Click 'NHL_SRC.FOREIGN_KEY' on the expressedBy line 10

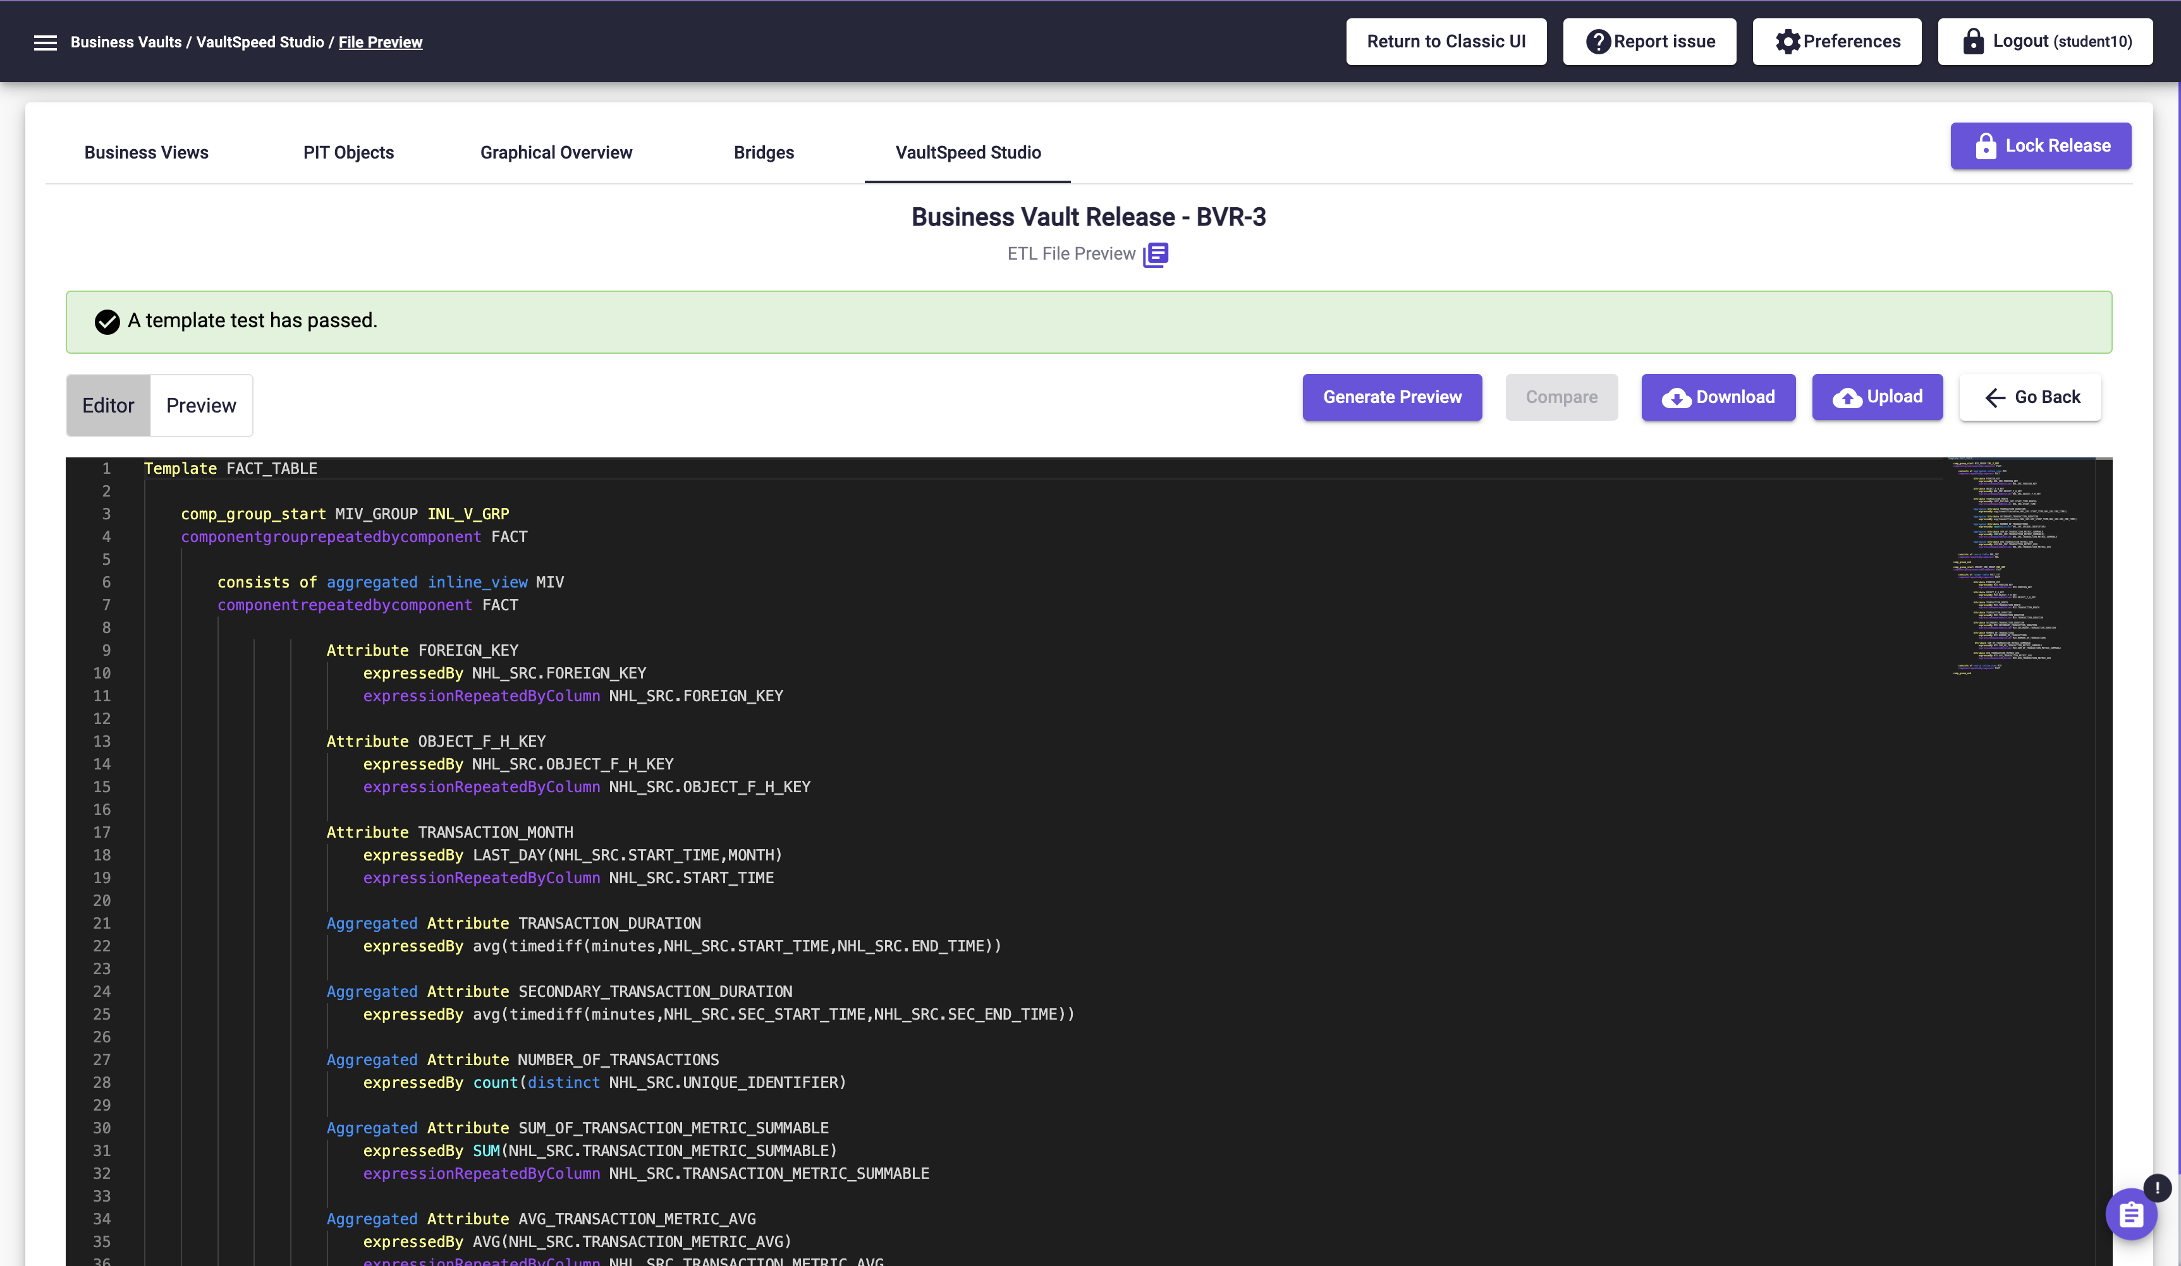pos(559,673)
